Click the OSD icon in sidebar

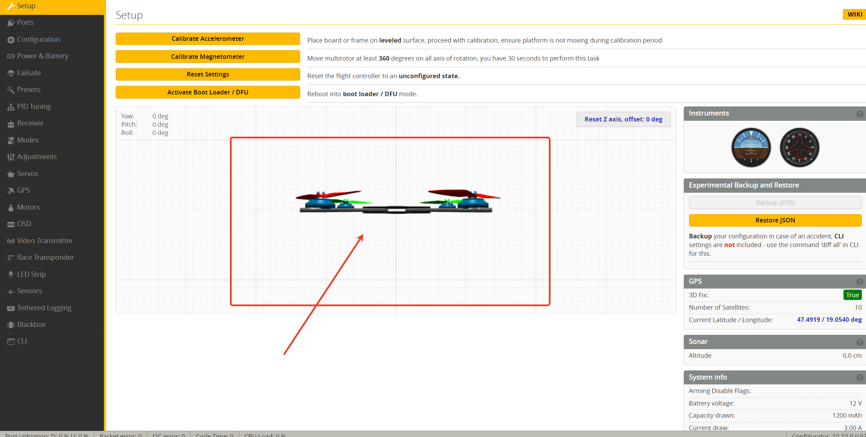pyautogui.click(x=11, y=224)
